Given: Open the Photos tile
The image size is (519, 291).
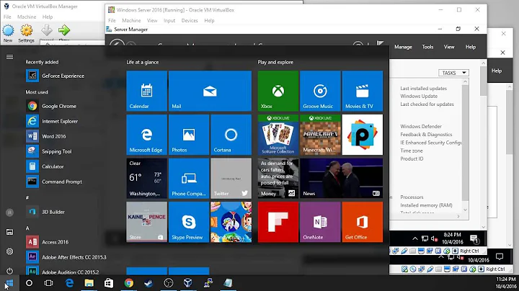Looking at the screenshot, I should click(189, 135).
